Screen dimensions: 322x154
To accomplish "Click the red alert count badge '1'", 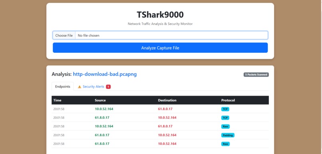I will (x=108, y=87).
